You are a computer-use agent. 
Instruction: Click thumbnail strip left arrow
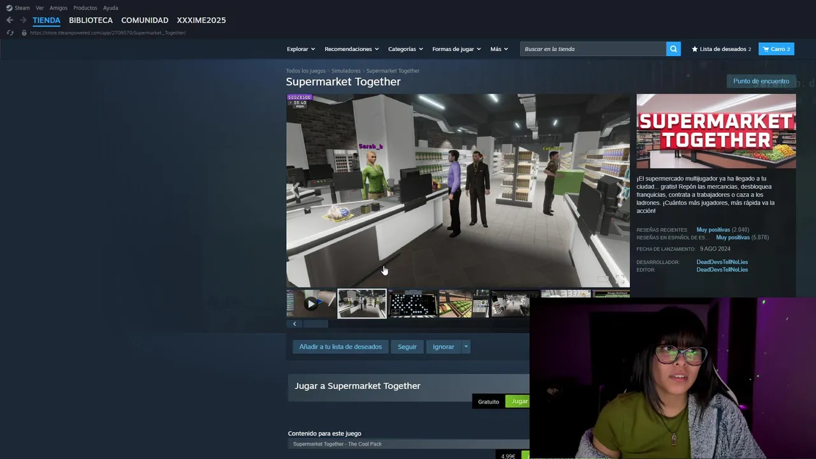pyautogui.click(x=294, y=324)
